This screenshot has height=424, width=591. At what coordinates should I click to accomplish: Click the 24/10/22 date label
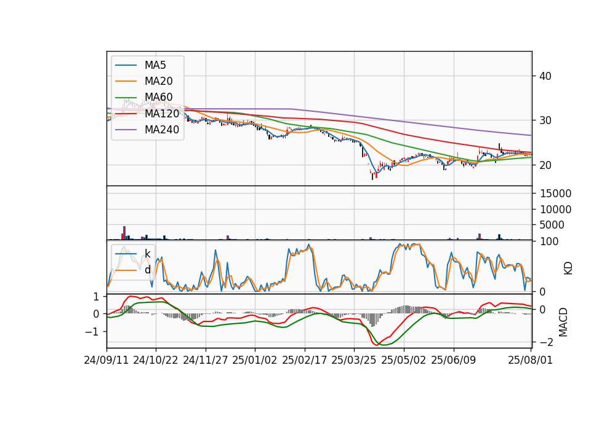pyautogui.click(x=156, y=360)
